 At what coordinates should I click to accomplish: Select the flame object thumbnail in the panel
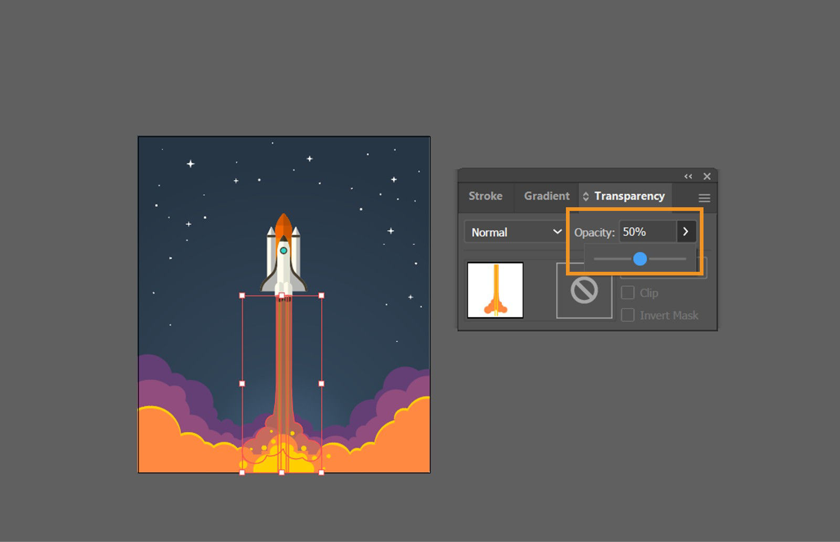click(494, 290)
